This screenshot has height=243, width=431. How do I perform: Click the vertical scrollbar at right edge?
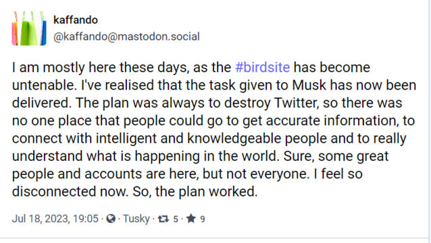tap(430, 119)
